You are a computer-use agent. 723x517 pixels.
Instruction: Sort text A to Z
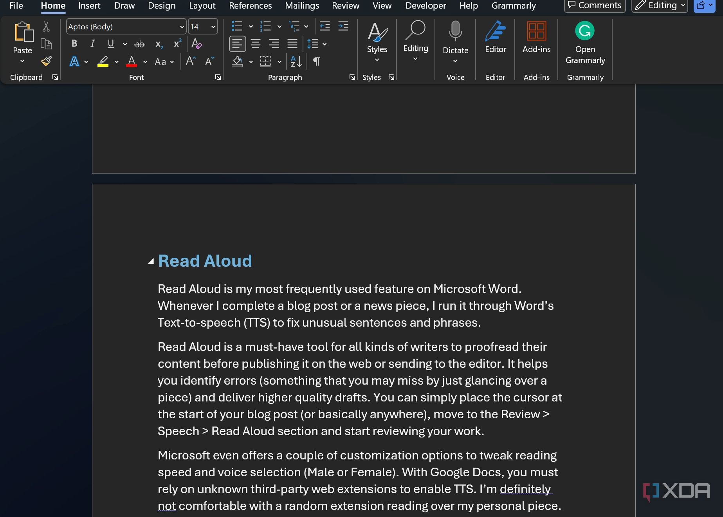[x=296, y=61]
